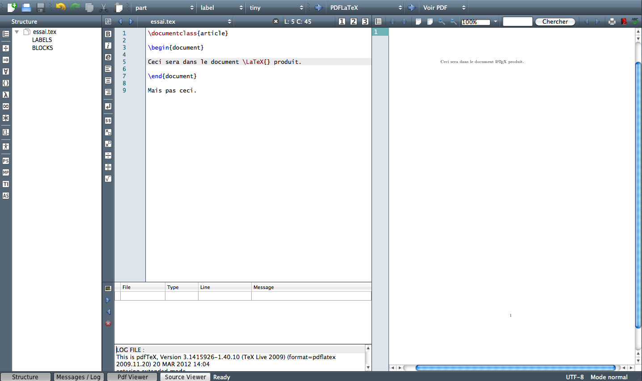Open the 'label' references dropdown

222,8
